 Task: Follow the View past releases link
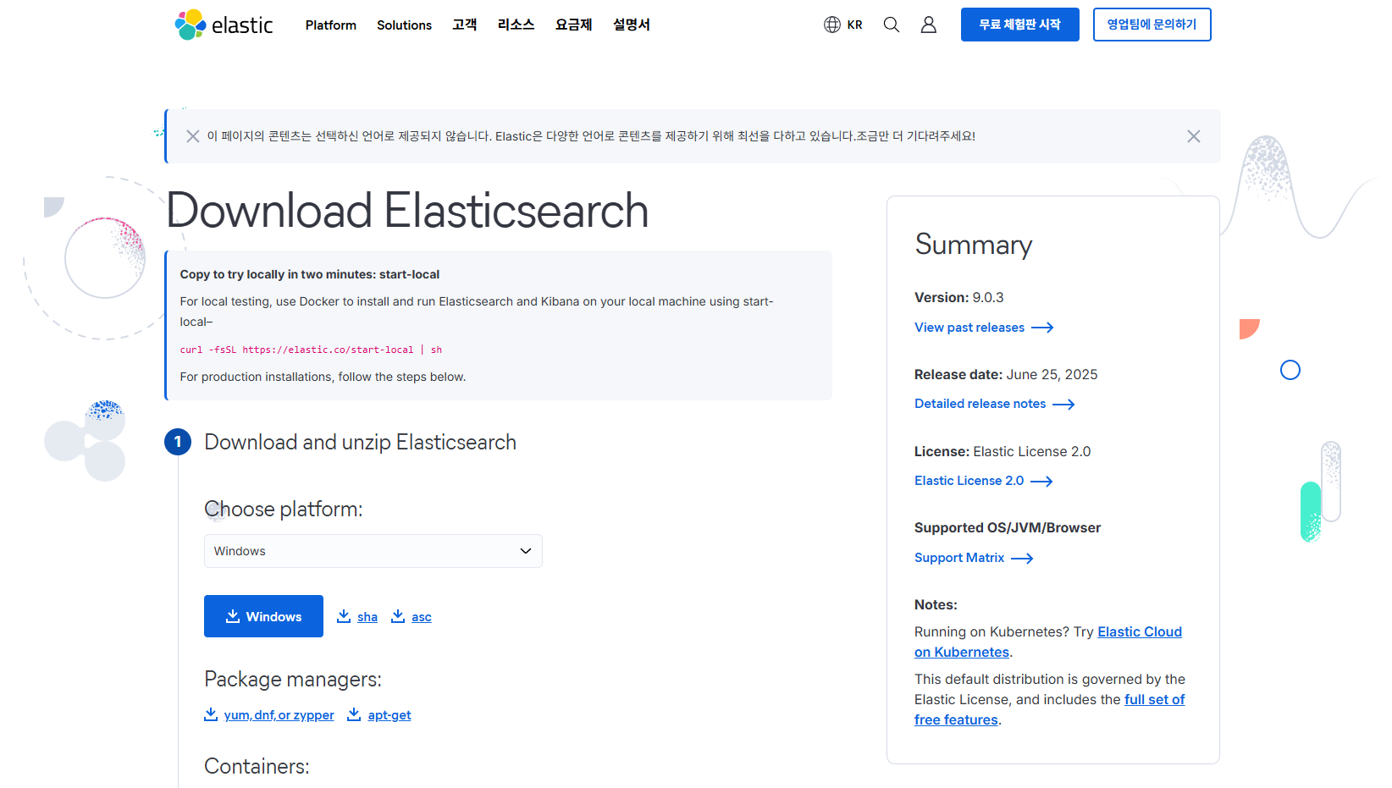pos(969,328)
